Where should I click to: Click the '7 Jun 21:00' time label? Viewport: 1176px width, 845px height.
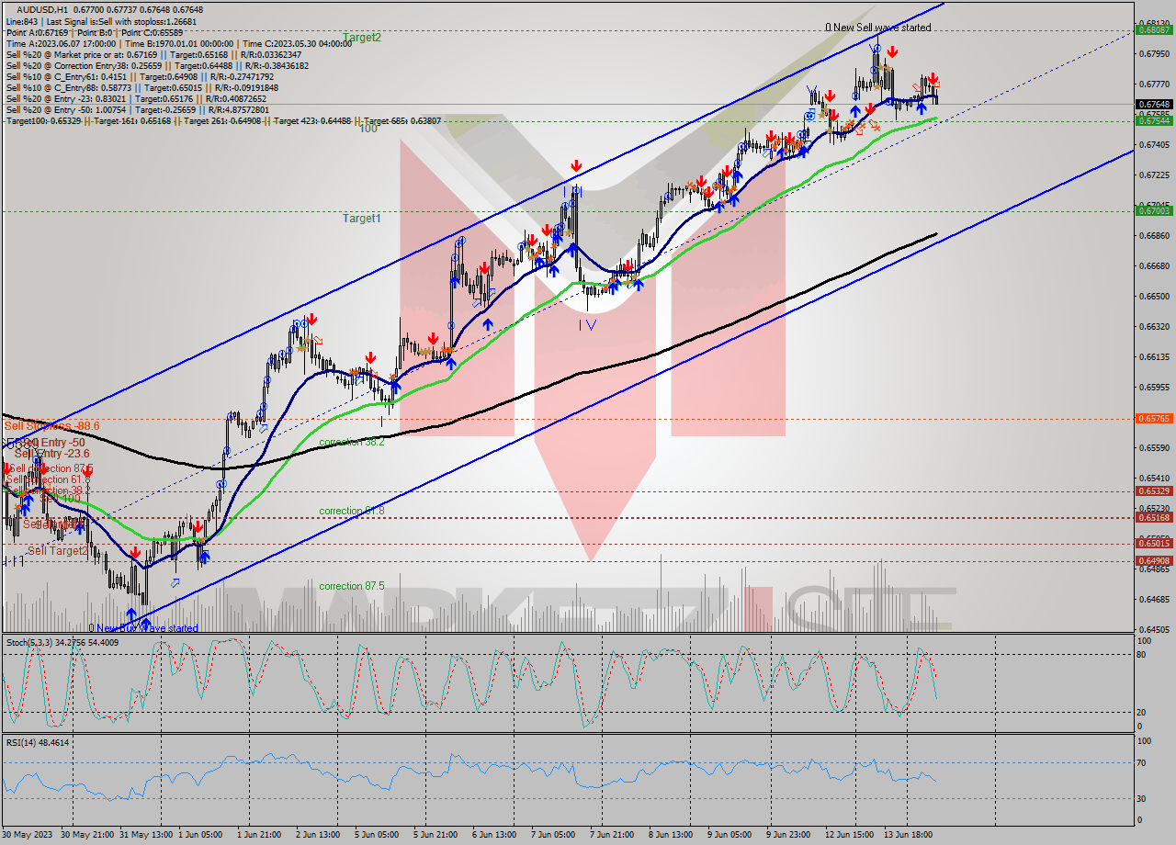pyautogui.click(x=614, y=835)
